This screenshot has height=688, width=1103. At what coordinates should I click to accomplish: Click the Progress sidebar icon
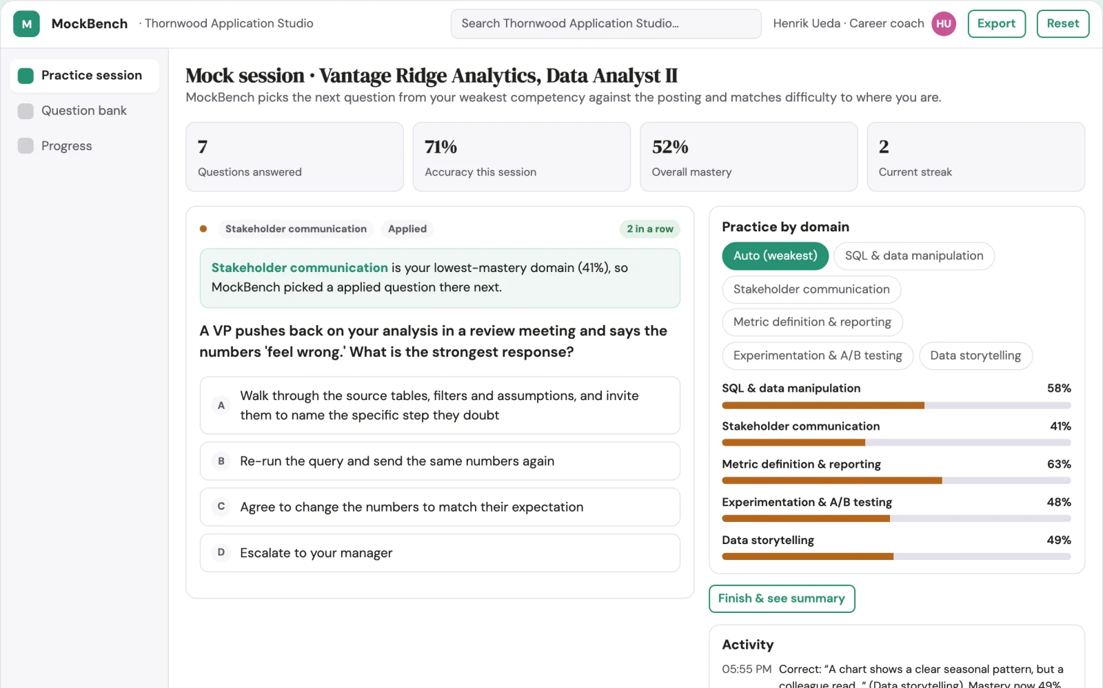pos(26,146)
